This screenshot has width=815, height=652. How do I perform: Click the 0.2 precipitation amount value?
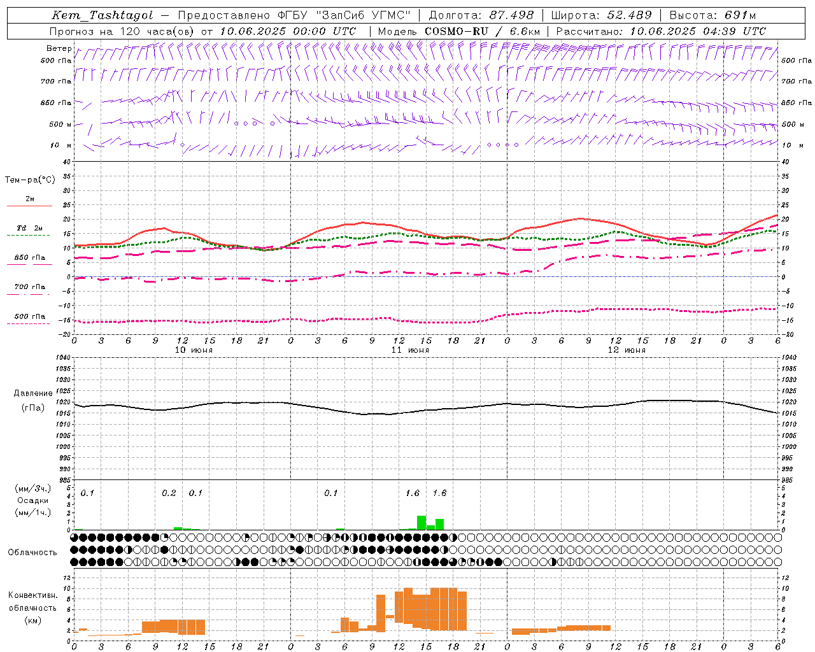tap(169, 493)
